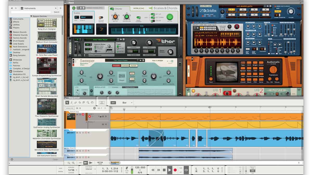Viewport: 312px width, 175px height.
Task: Select FILTER tab on Sweeper
Action: [x=133, y=66]
